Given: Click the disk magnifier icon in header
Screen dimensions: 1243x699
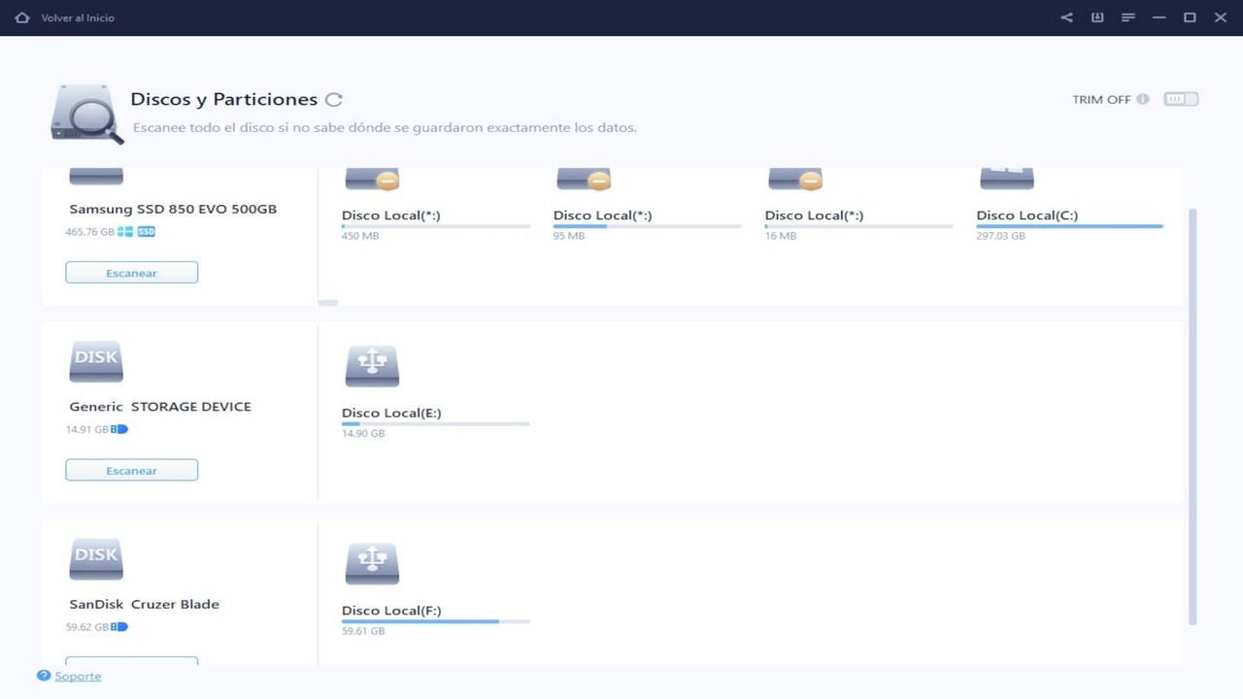Looking at the screenshot, I should tap(87, 115).
